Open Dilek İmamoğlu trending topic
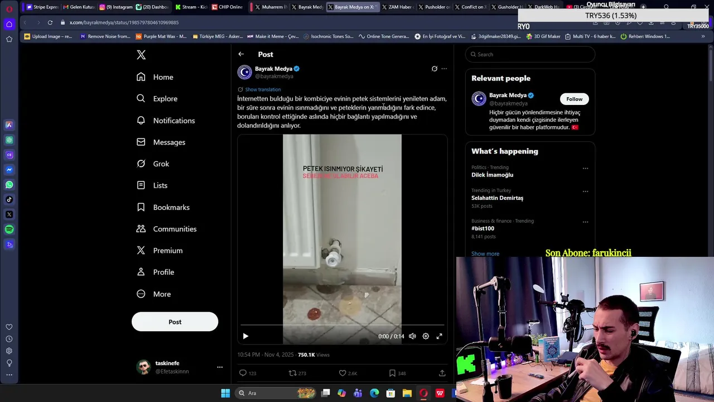 492,175
